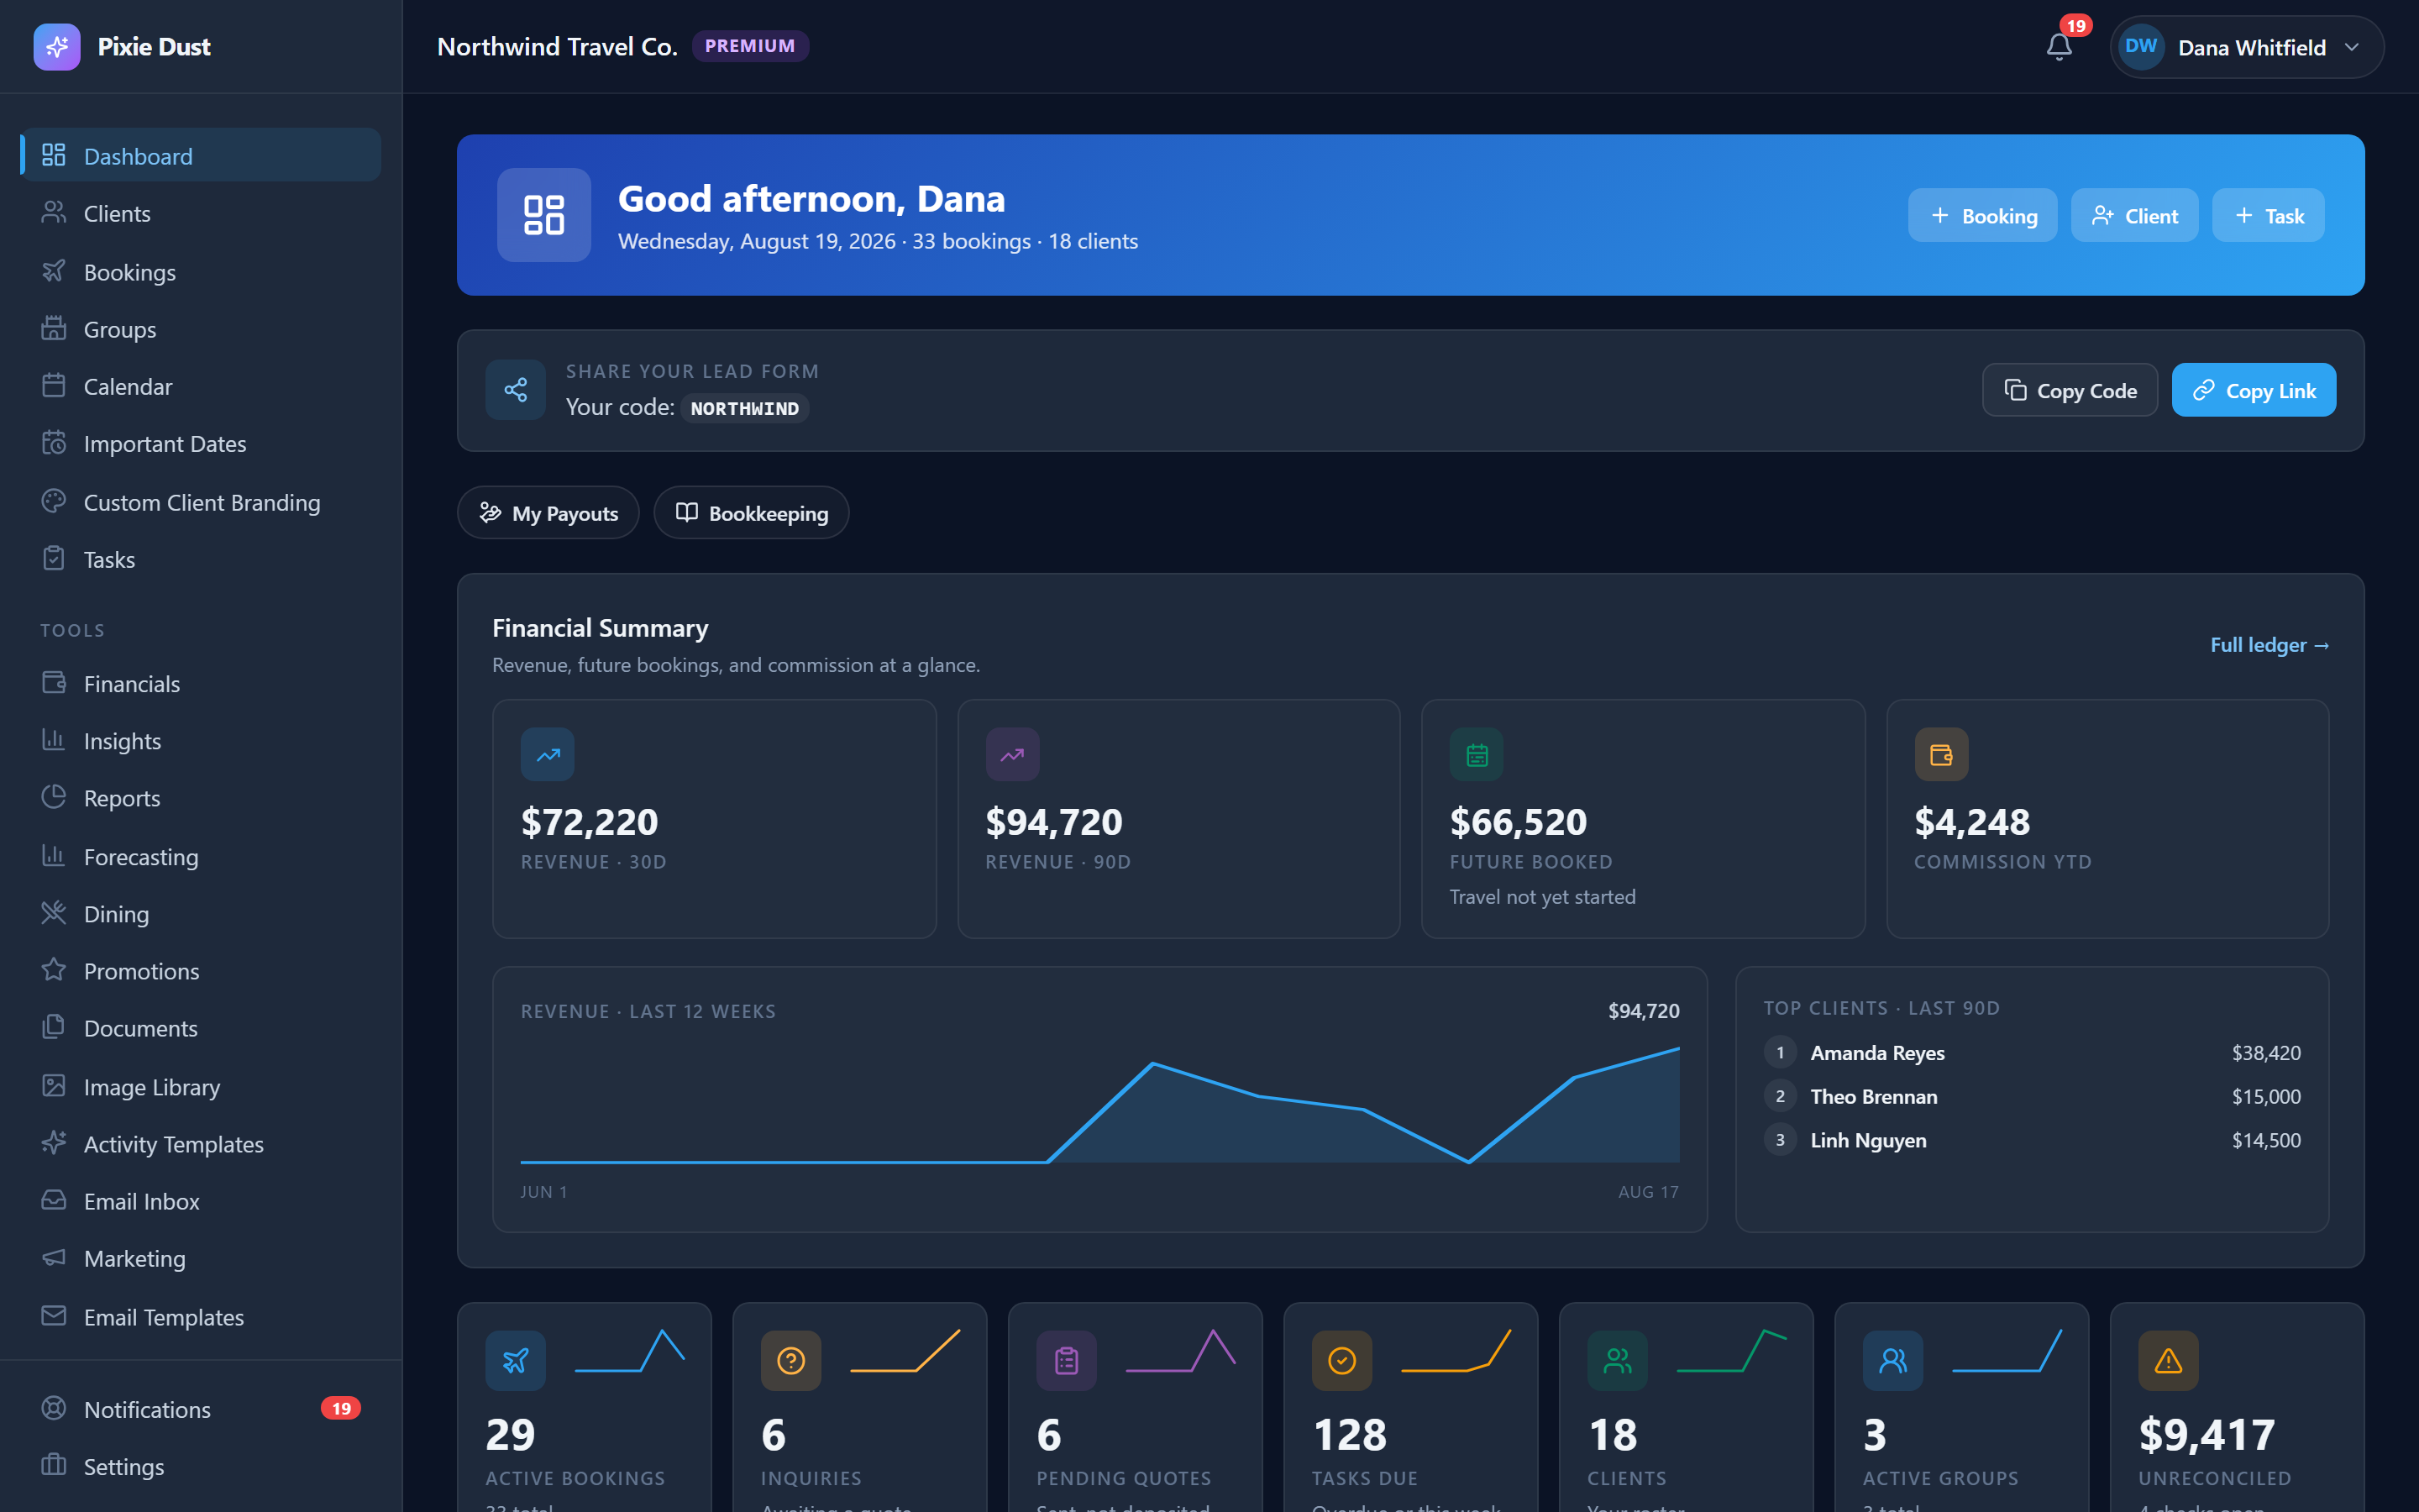Image resolution: width=2419 pixels, height=1512 pixels.
Task: Go to Bookings in the sidebar
Action: (x=201, y=272)
